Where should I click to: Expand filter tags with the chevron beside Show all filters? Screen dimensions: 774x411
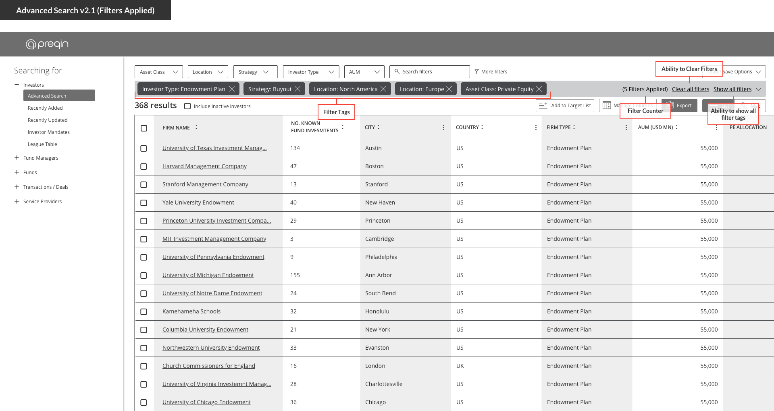[x=758, y=89]
